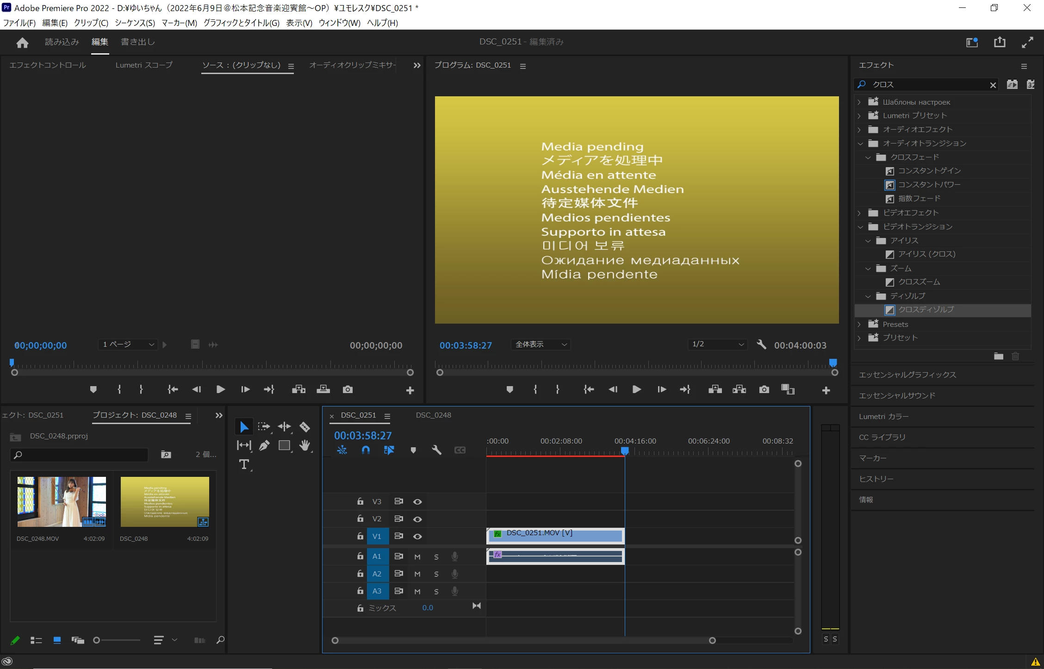Open timeline display settings wrench
The height and width of the screenshot is (669, 1044).
click(x=436, y=450)
